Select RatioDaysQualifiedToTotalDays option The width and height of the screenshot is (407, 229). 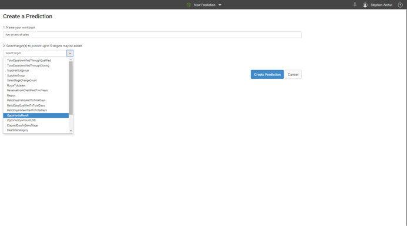tap(36, 105)
